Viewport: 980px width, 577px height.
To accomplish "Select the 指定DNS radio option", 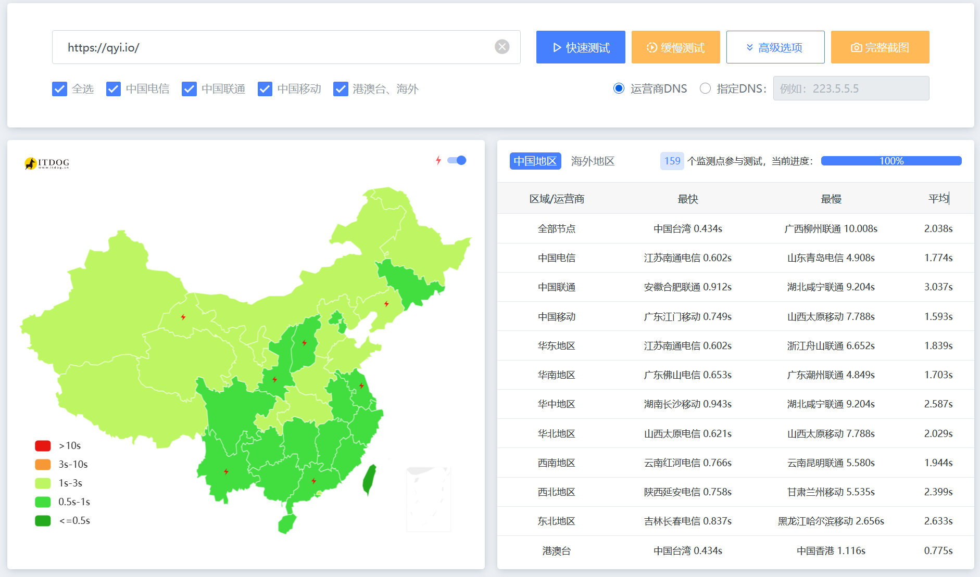I will 705,88.
